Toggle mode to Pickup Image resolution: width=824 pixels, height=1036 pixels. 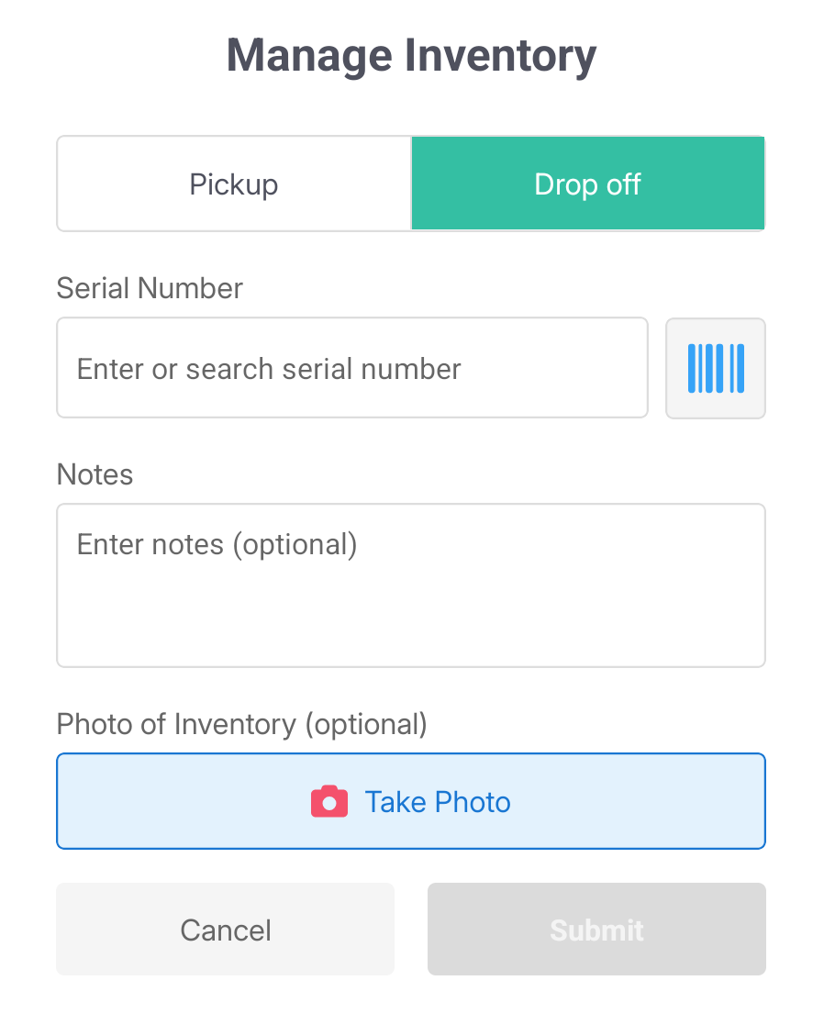pyautogui.click(x=234, y=184)
